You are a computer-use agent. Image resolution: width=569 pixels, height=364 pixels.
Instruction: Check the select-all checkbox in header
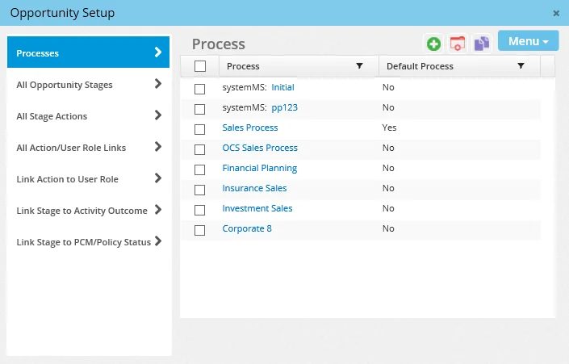tap(200, 66)
